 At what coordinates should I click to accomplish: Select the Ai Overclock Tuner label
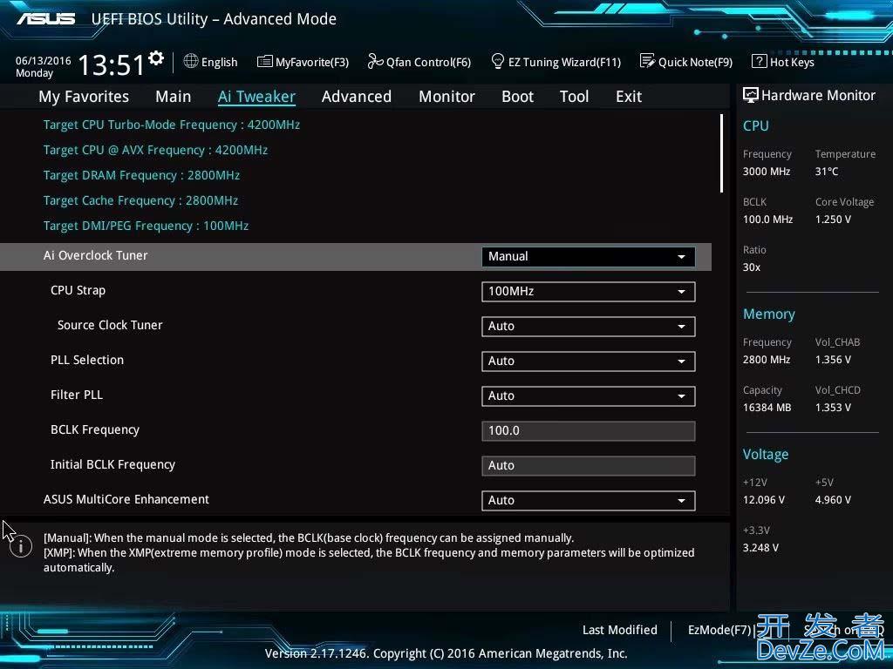pos(96,255)
